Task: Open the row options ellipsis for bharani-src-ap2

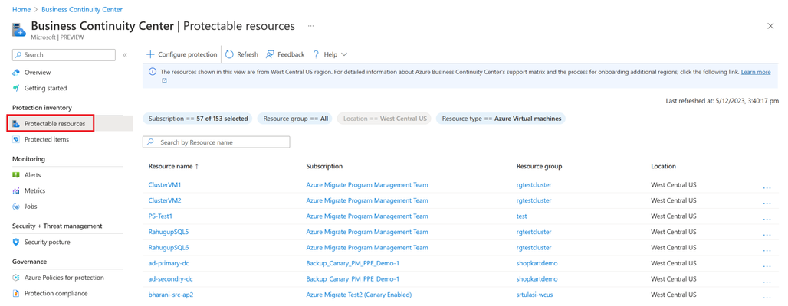Action: pyautogui.click(x=767, y=297)
